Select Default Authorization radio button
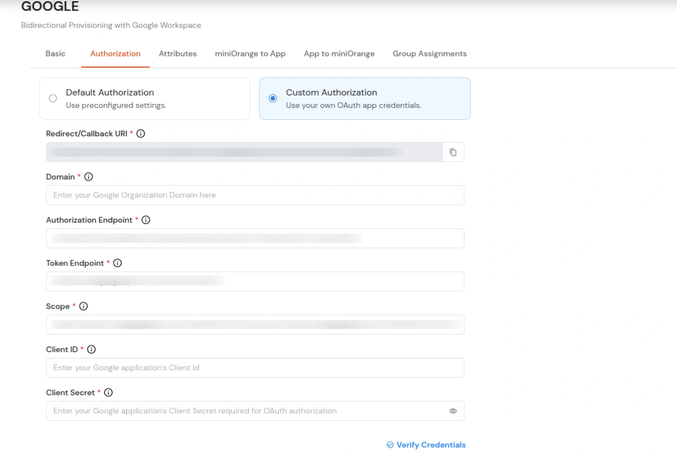Viewport: 677px width, 459px height. [x=53, y=98]
